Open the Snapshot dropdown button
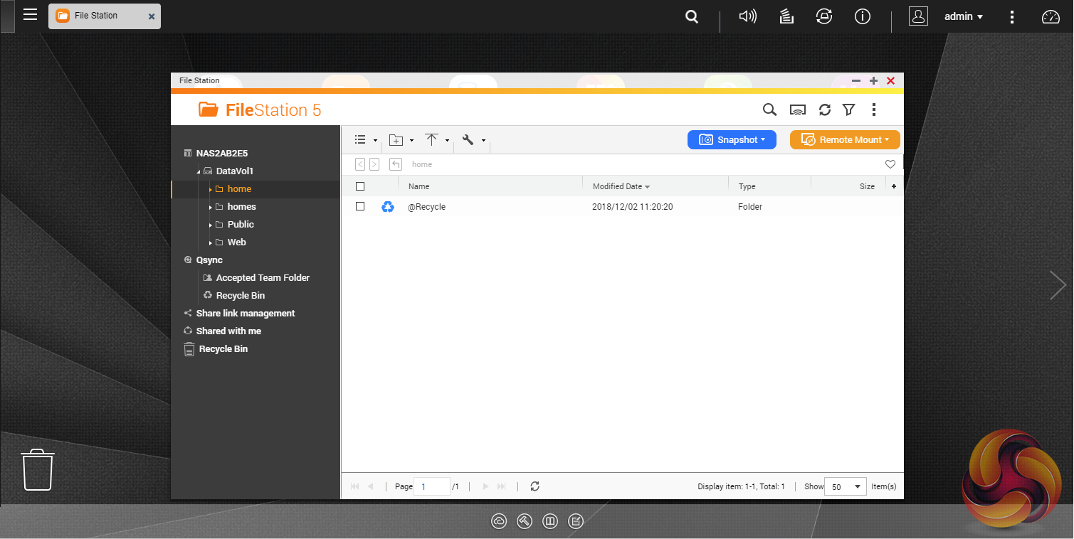 pyautogui.click(x=732, y=140)
